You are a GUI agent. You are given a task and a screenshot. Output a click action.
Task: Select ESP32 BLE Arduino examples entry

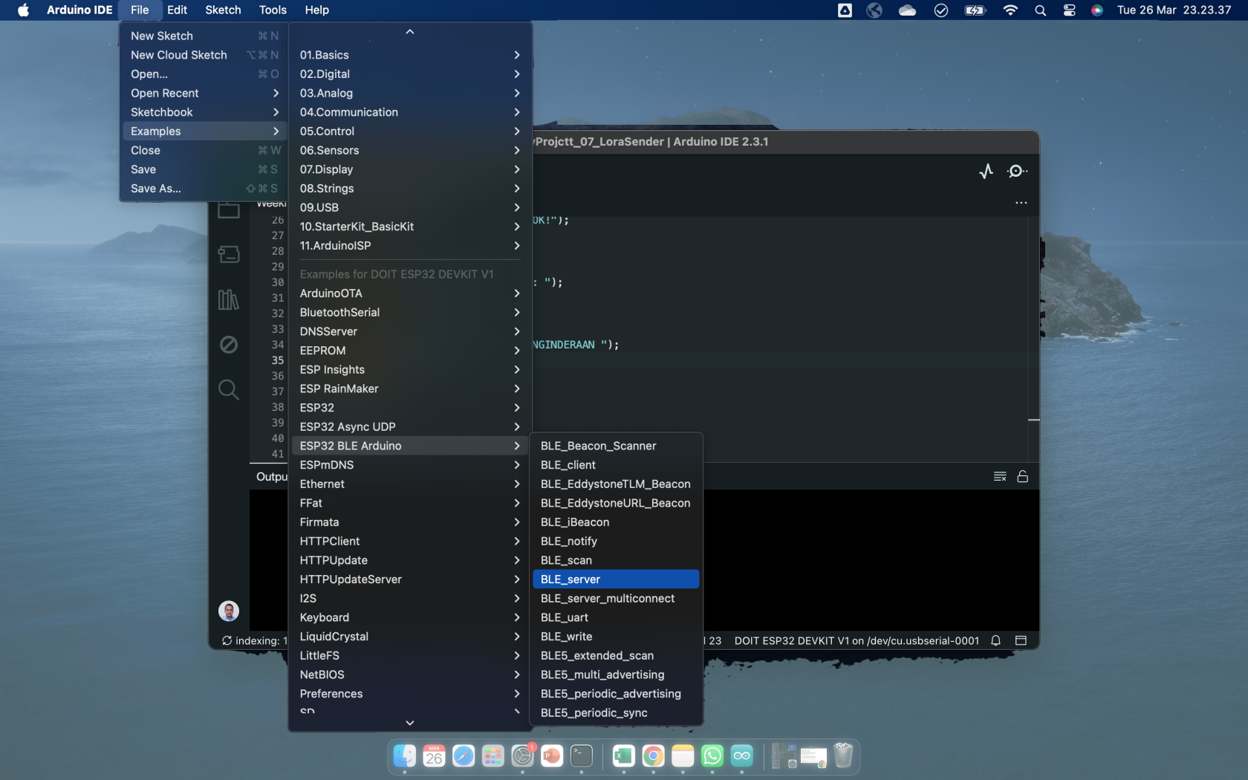coord(410,446)
